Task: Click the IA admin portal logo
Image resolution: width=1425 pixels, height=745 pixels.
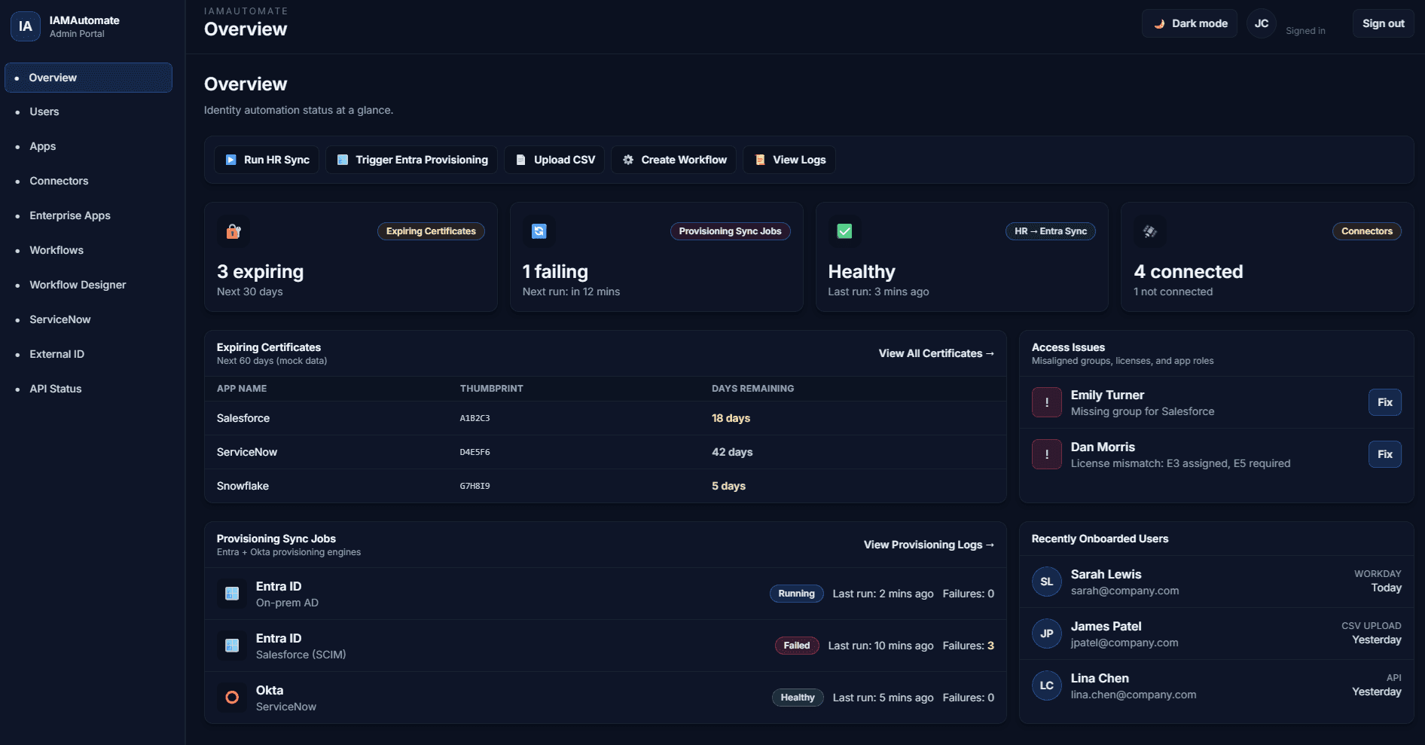Action: (25, 26)
